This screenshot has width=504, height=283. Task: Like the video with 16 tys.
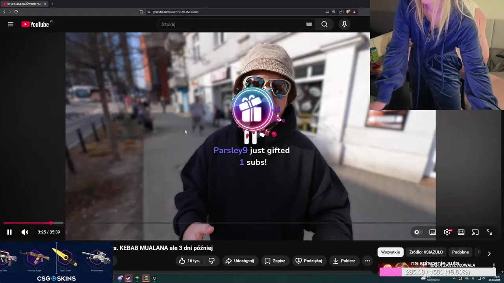pyautogui.click(x=189, y=261)
